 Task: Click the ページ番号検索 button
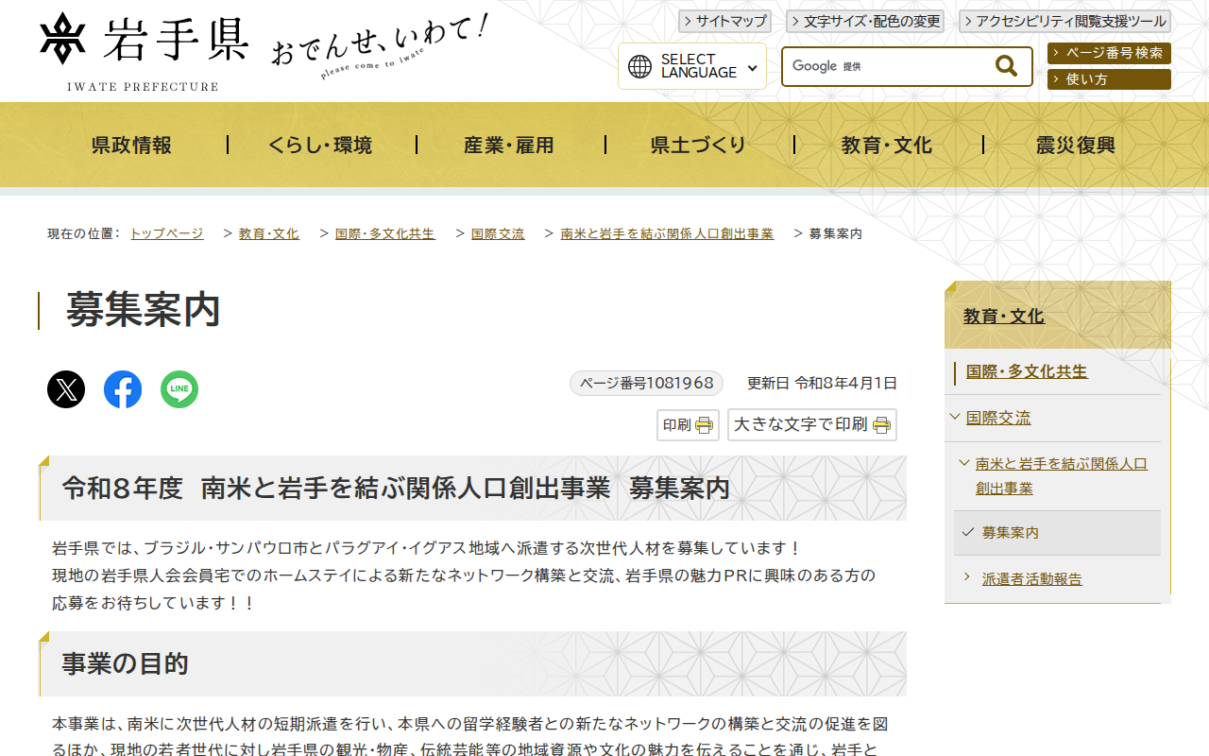pyautogui.click(x=1108, y=54)
